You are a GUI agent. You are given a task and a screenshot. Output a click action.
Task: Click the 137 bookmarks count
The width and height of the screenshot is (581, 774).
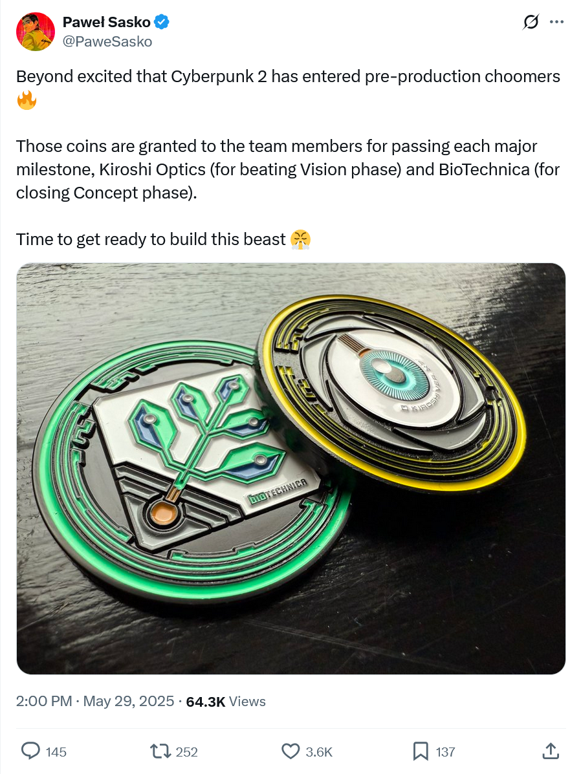[445, 752]
